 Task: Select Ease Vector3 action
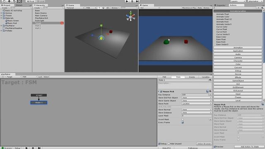coord(222,44)
